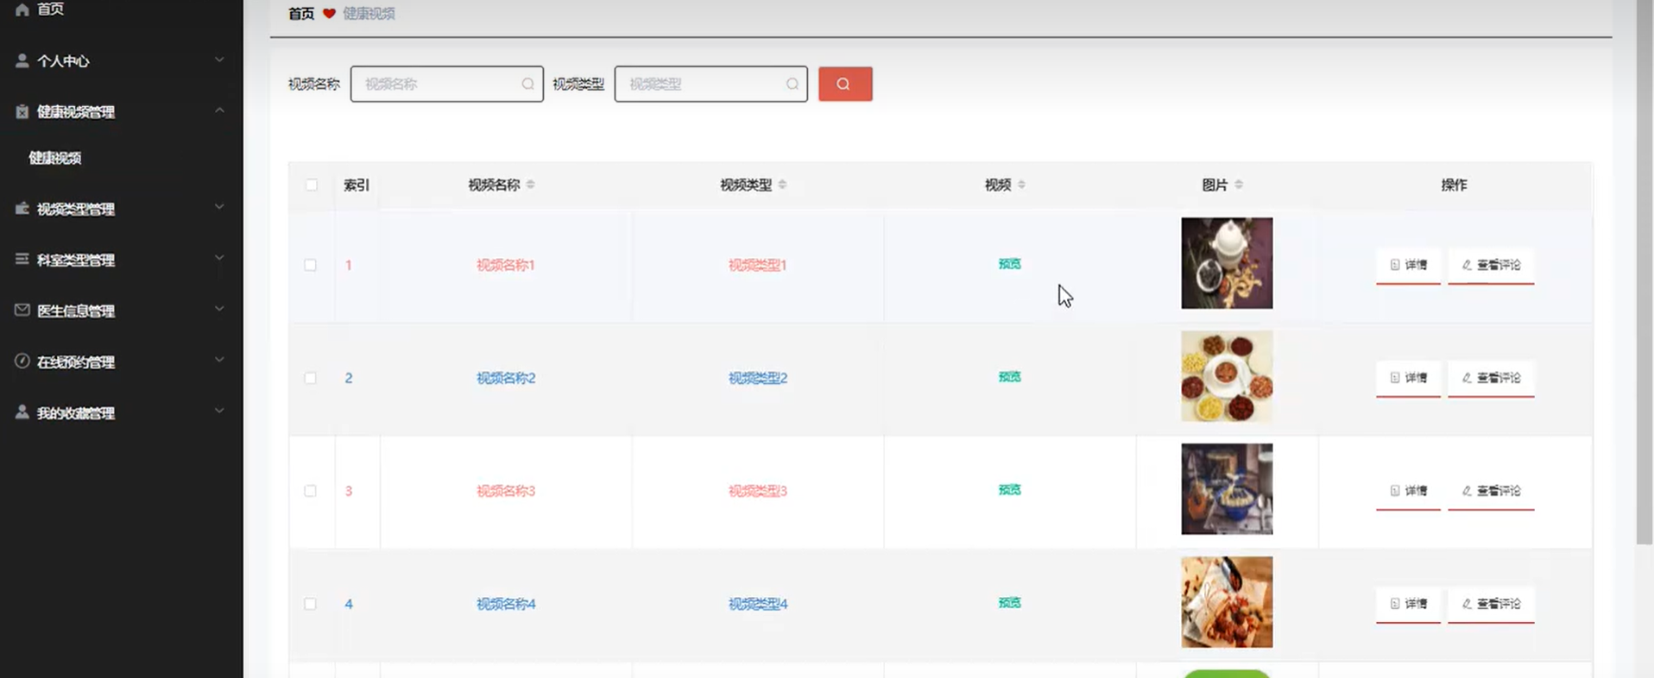This screenshot has height=678, width=1654.
Task: Sort by 视频类型 column arrows
Action: [x=782, y=185]
